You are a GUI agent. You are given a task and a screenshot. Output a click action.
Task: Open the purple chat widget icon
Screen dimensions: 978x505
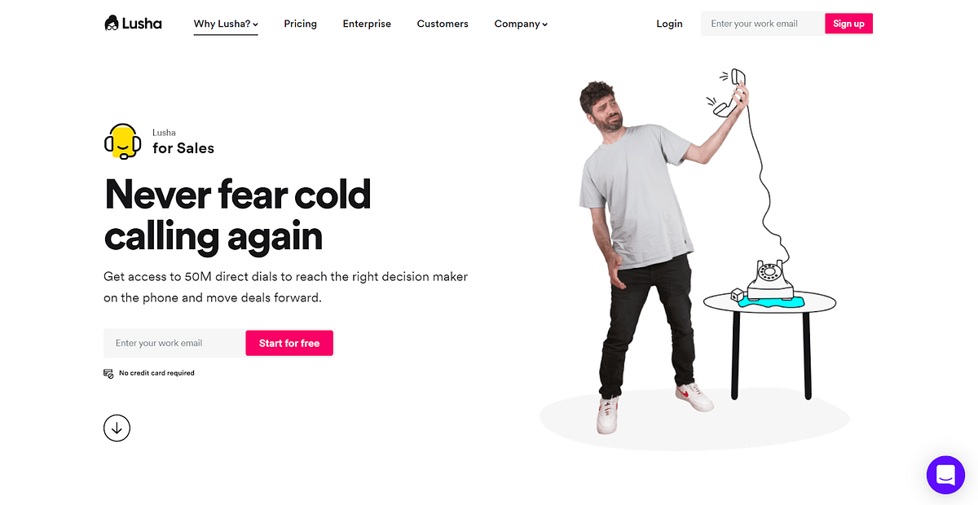(945, 475)
